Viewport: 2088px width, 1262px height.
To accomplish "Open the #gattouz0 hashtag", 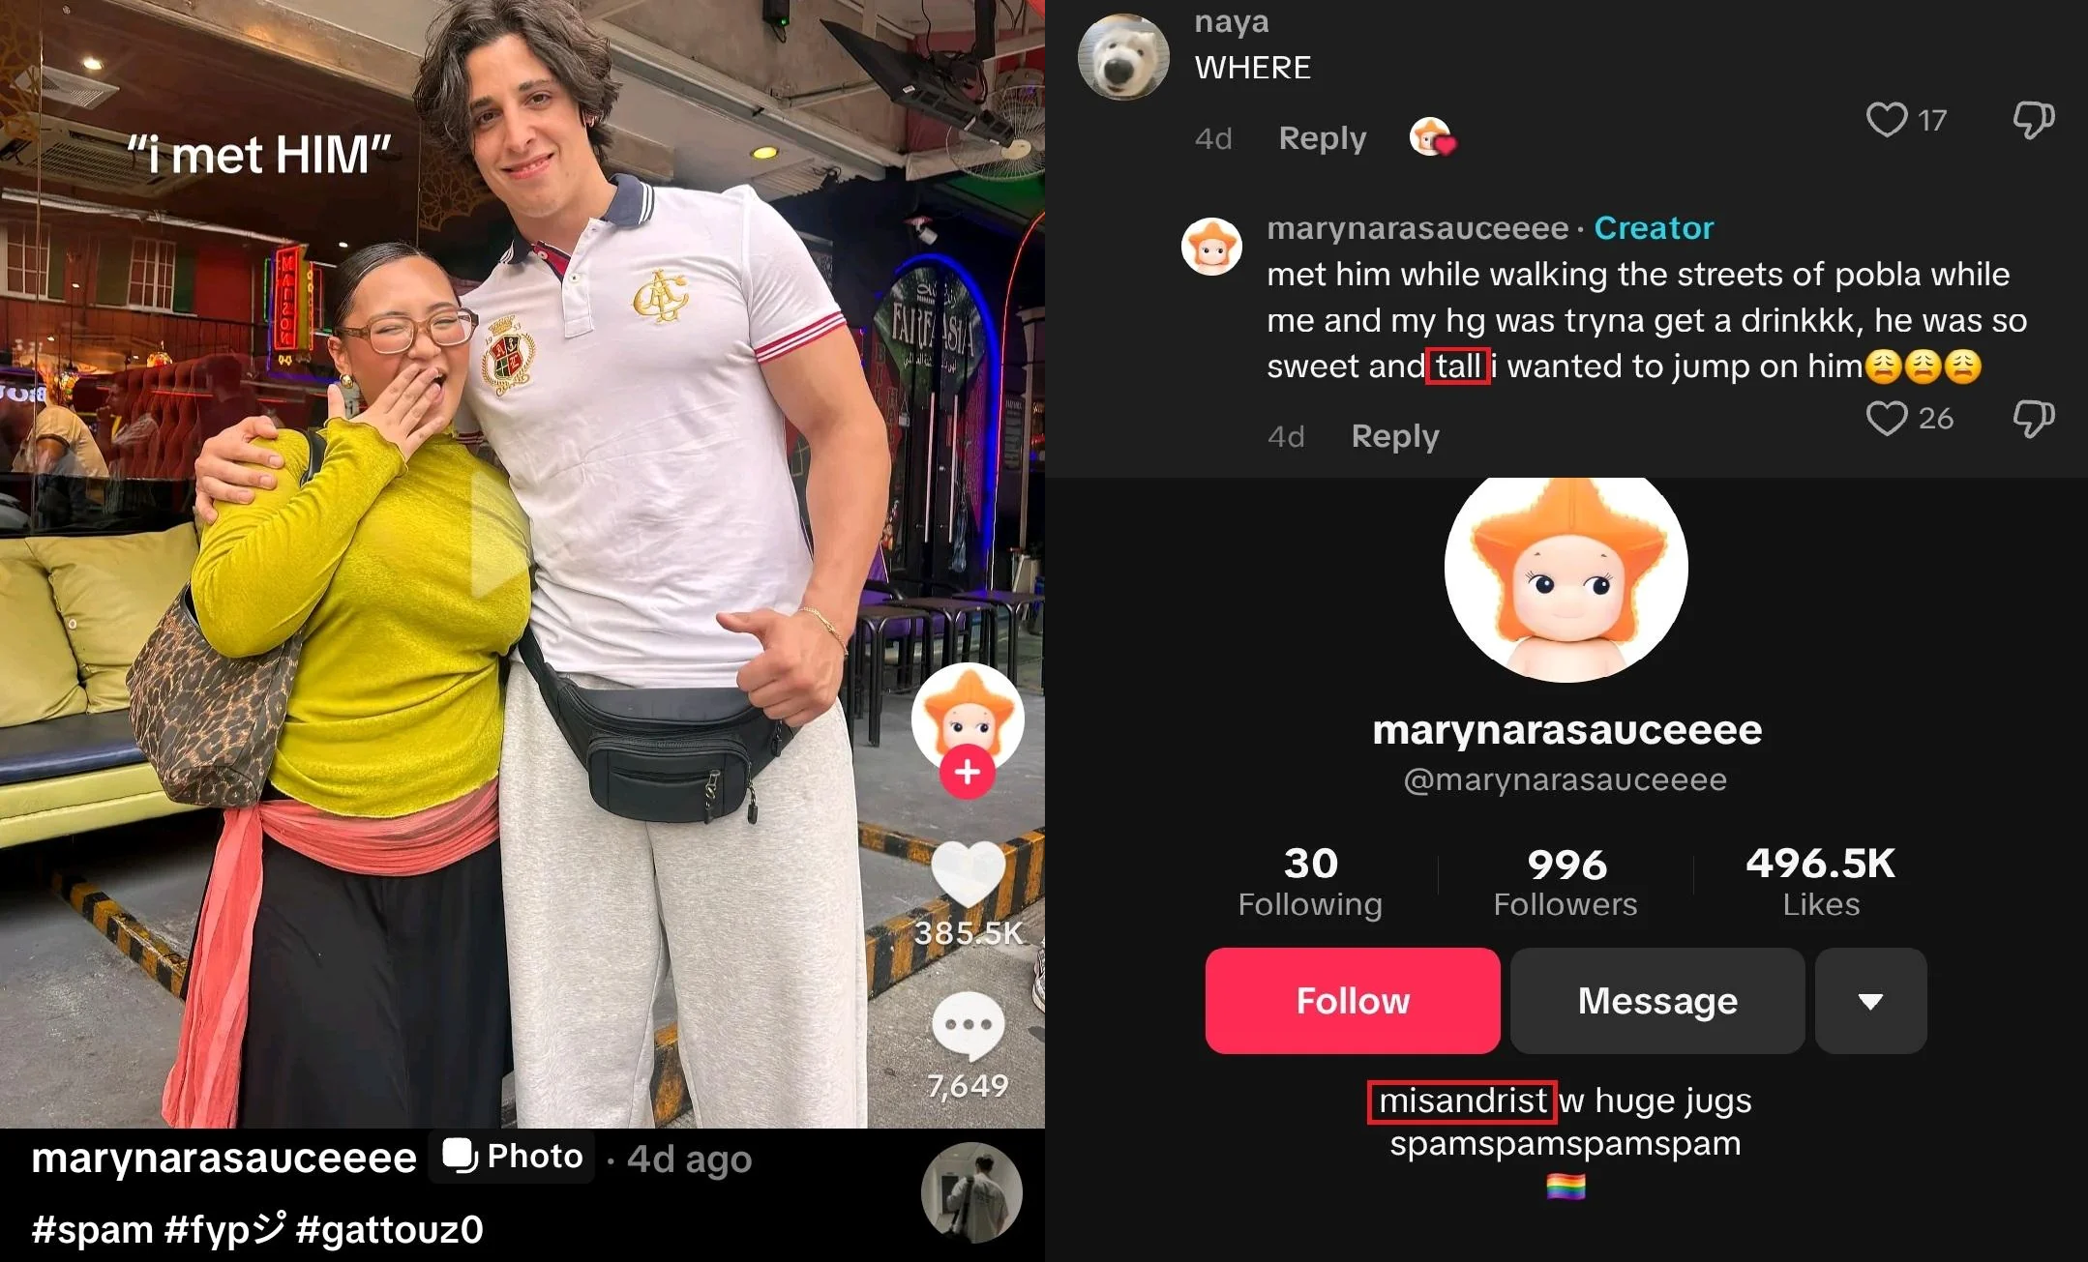I will [x=389, y=1229].
